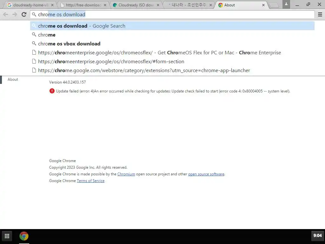This screenshot has height=244, width=325.
Task: Click the search icon beside 'chrome os vbox download'
Action: 34,43
